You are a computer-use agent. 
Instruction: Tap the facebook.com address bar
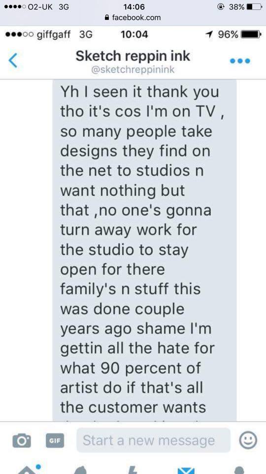pos(133,18)
